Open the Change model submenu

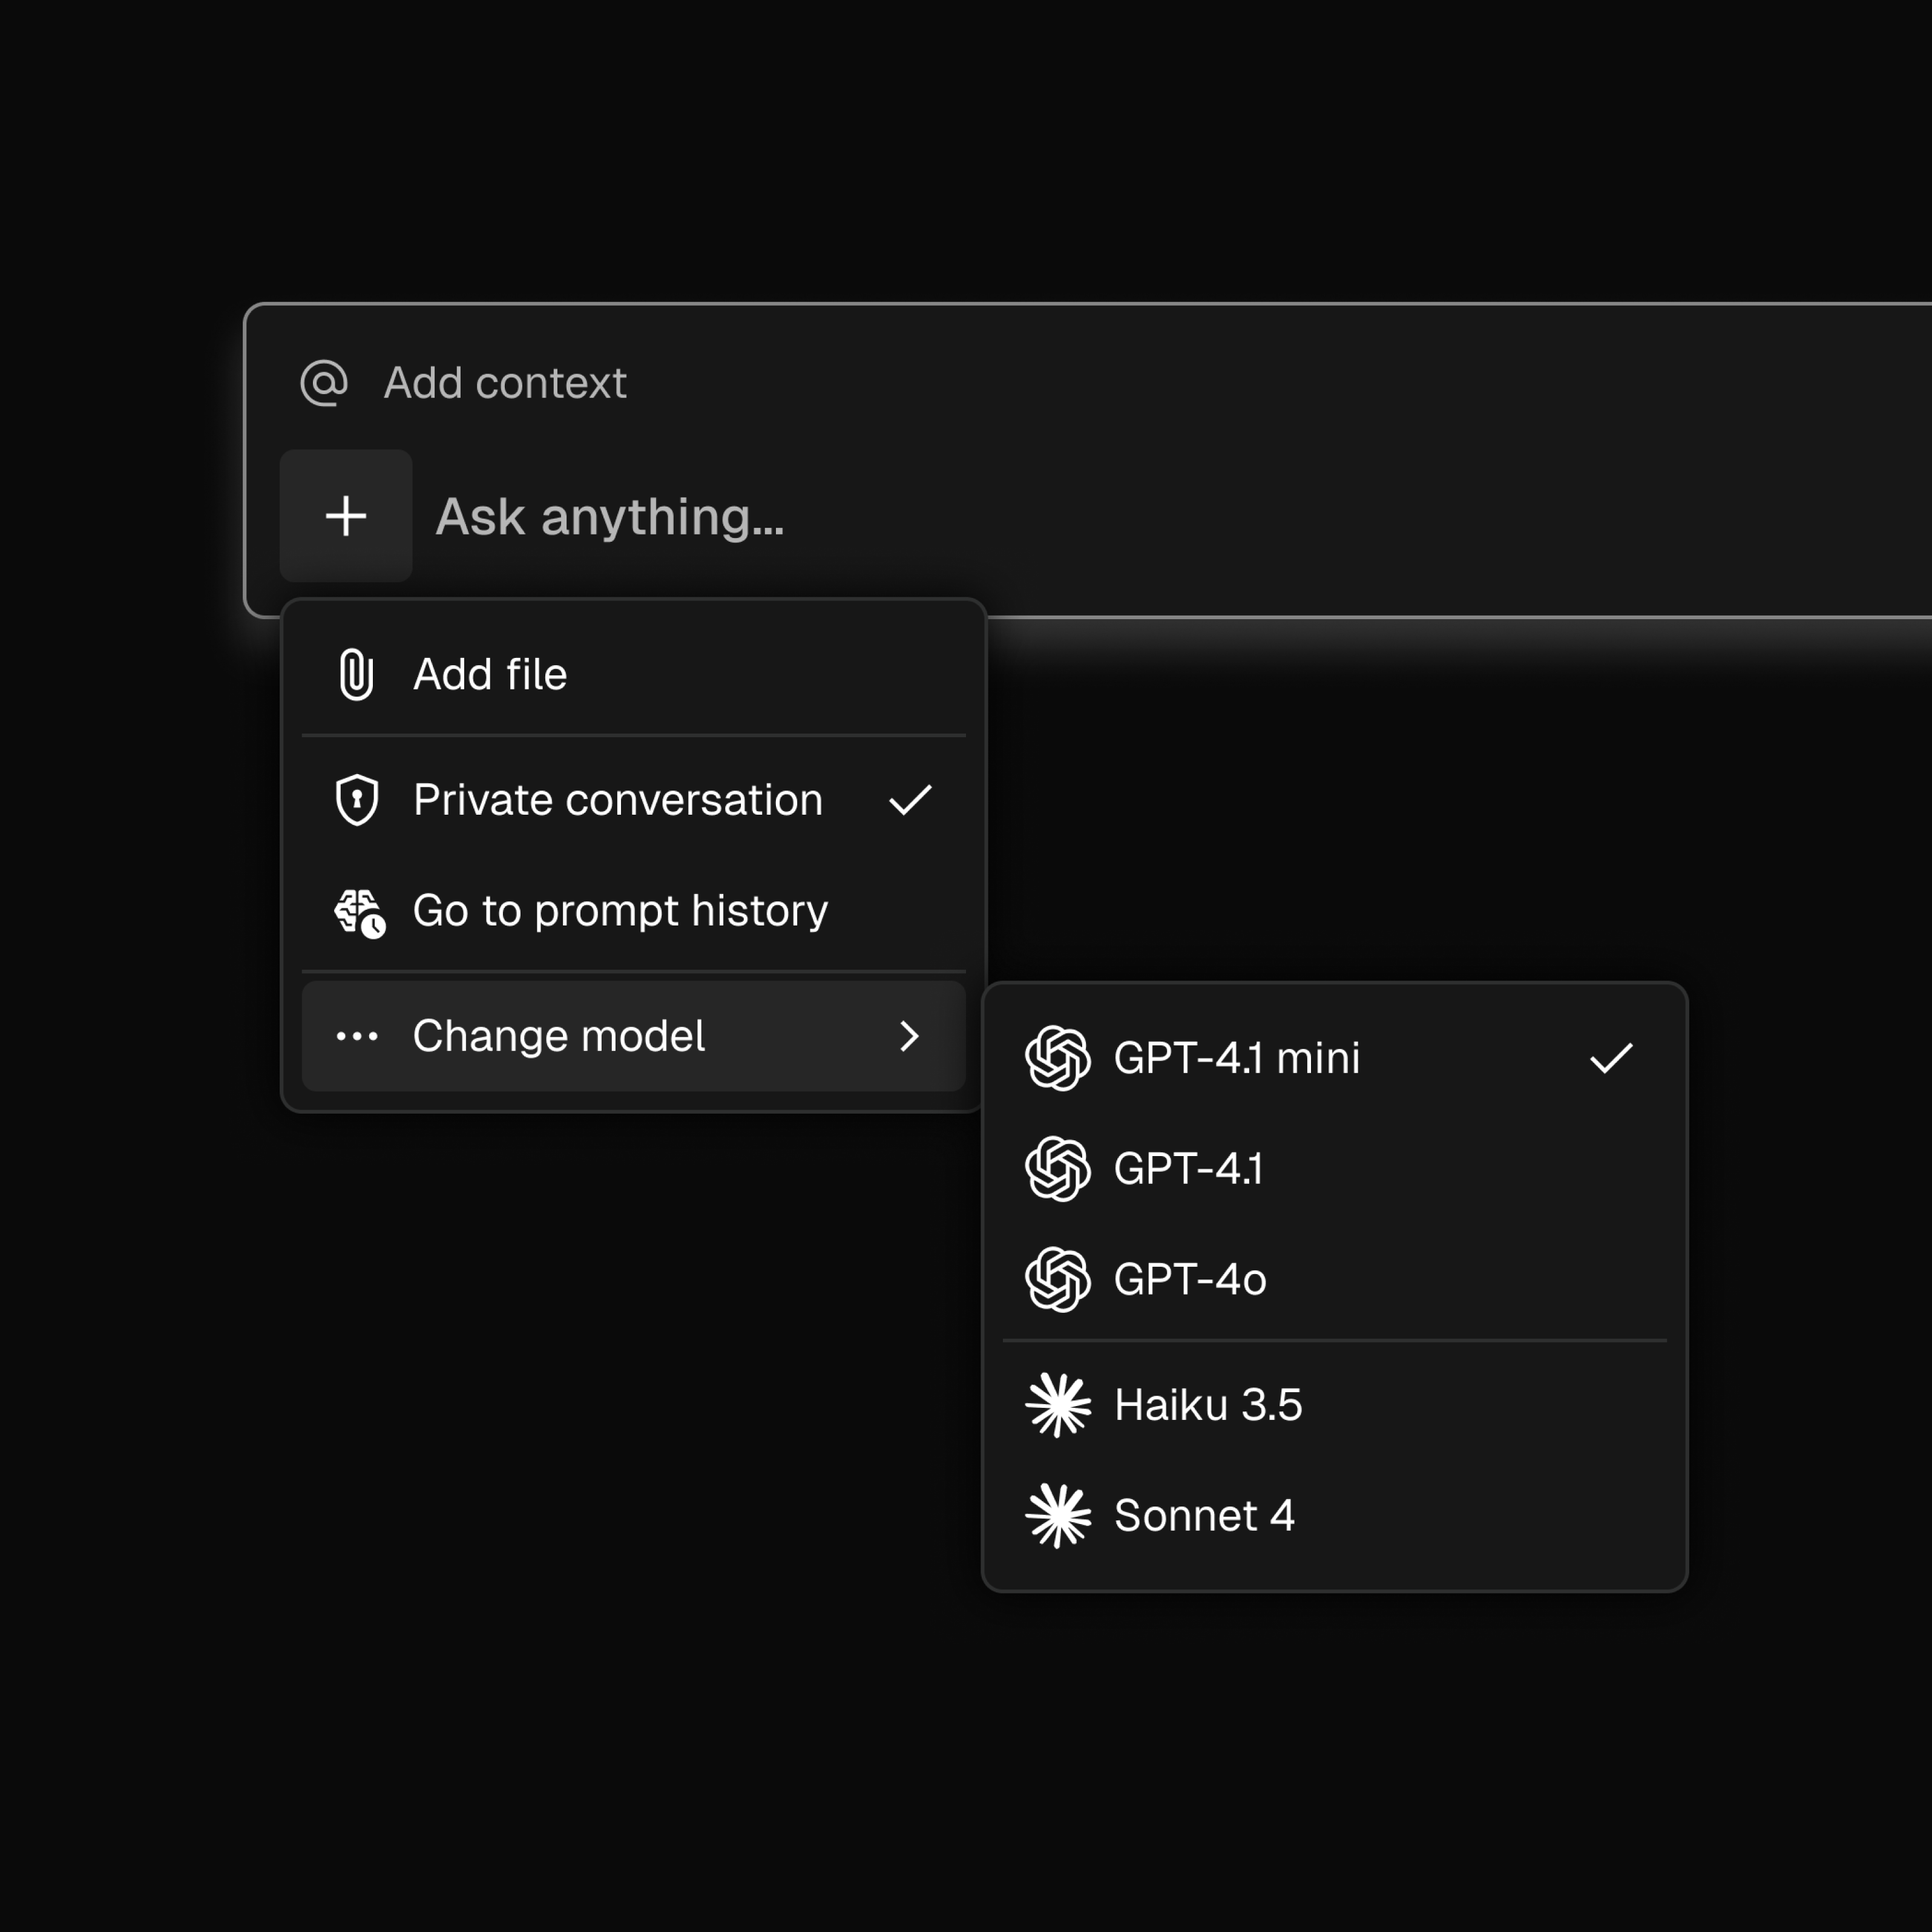click(634, 1036)
